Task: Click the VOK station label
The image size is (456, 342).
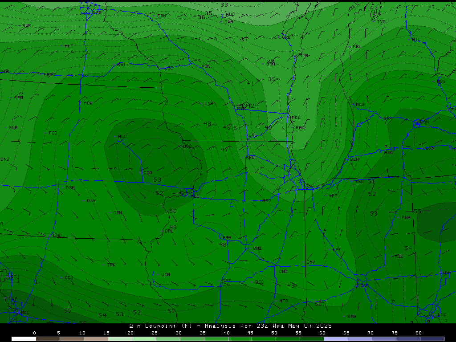Action: (206, 66)
